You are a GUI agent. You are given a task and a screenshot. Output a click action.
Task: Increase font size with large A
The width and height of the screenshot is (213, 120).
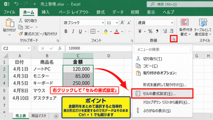click(122, 23)
